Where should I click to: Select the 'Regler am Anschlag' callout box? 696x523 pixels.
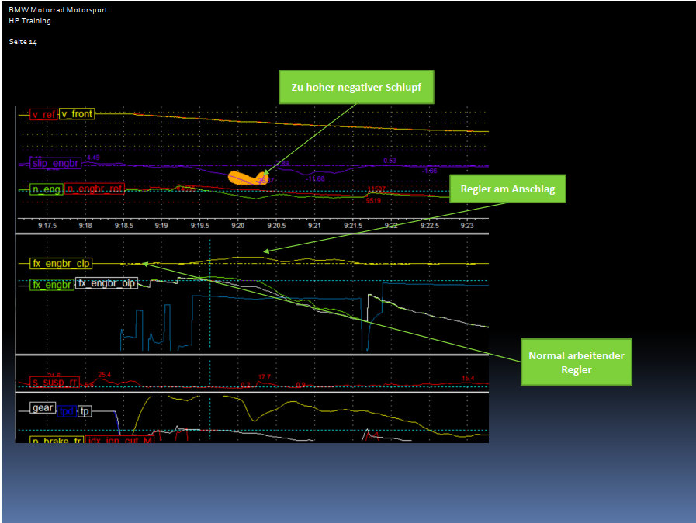507,189
